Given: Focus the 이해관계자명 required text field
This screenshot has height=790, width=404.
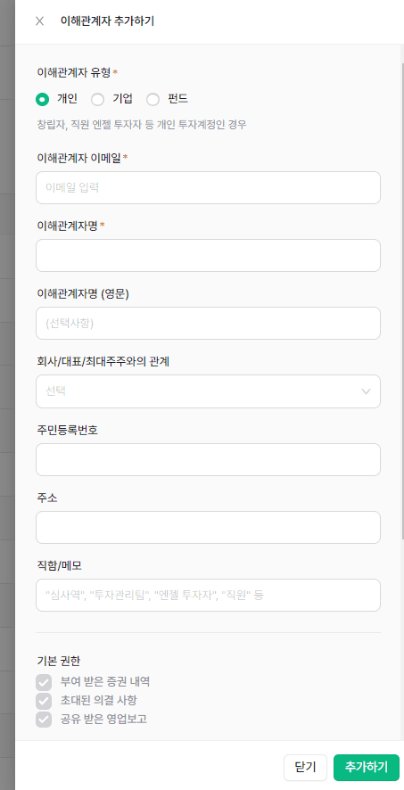Looking at the screenshot, I should [208, 255].
